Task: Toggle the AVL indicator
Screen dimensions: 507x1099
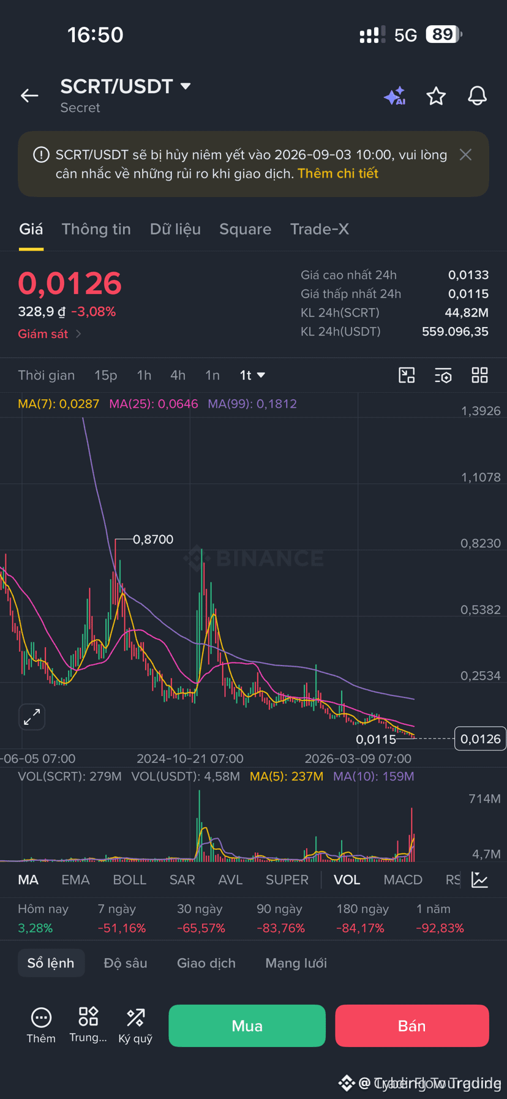Action: click(230, 880)
